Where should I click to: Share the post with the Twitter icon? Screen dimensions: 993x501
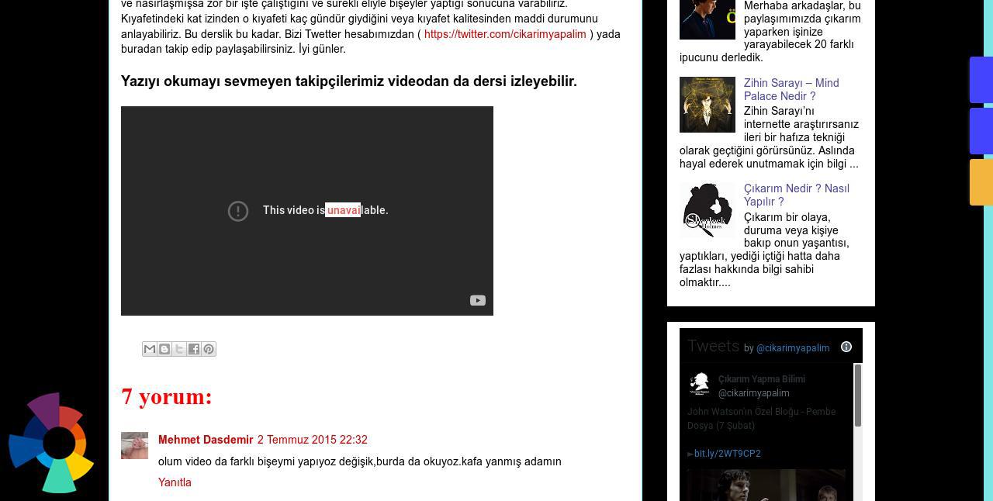[x=179, y=349]
